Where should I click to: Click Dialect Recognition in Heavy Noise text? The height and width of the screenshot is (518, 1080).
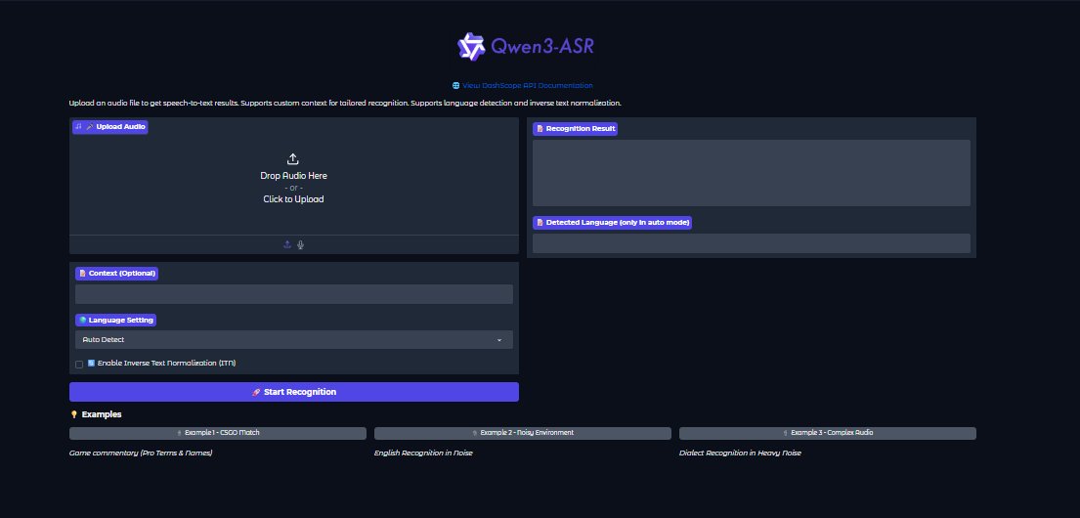tap(740, 453)
